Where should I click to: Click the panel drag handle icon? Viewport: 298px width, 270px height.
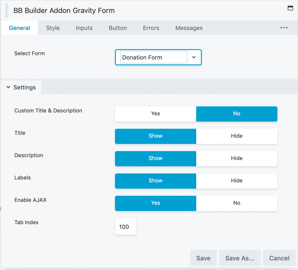click(7, 10)
